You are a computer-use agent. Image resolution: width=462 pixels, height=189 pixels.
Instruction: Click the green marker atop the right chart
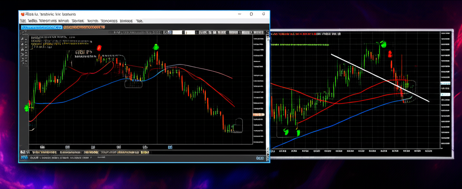[384, 44]
